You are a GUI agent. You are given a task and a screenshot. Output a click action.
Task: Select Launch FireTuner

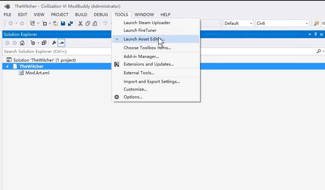click(x=156, y=30)
